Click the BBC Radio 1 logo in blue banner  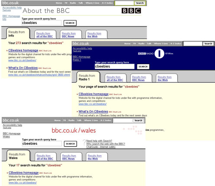(156, 53)
